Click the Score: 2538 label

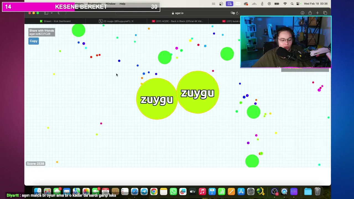click(x=35, y=164)
